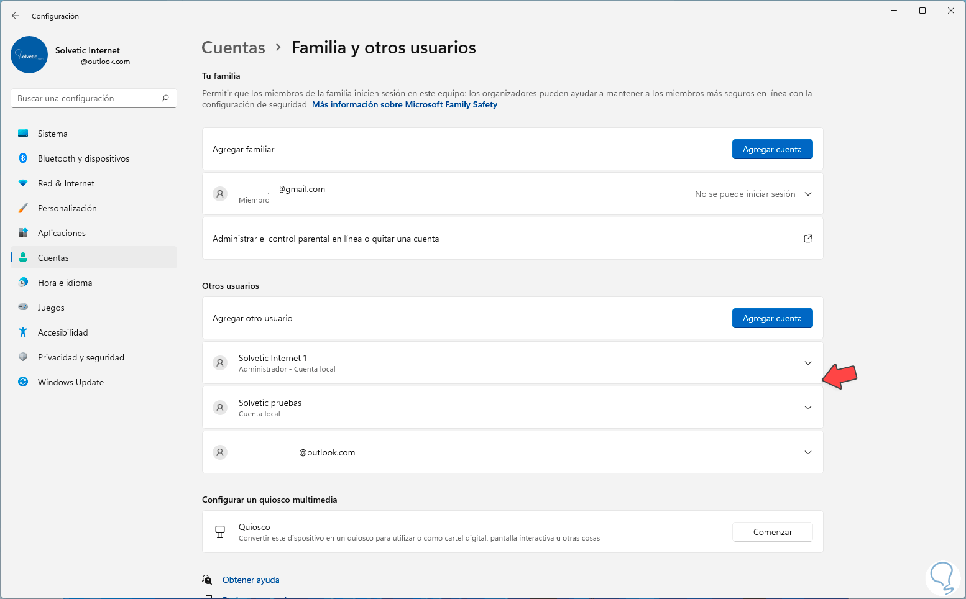The image size is (966, 599).
Task: Click the Windows Update sync icon
Action: point(23,382)
